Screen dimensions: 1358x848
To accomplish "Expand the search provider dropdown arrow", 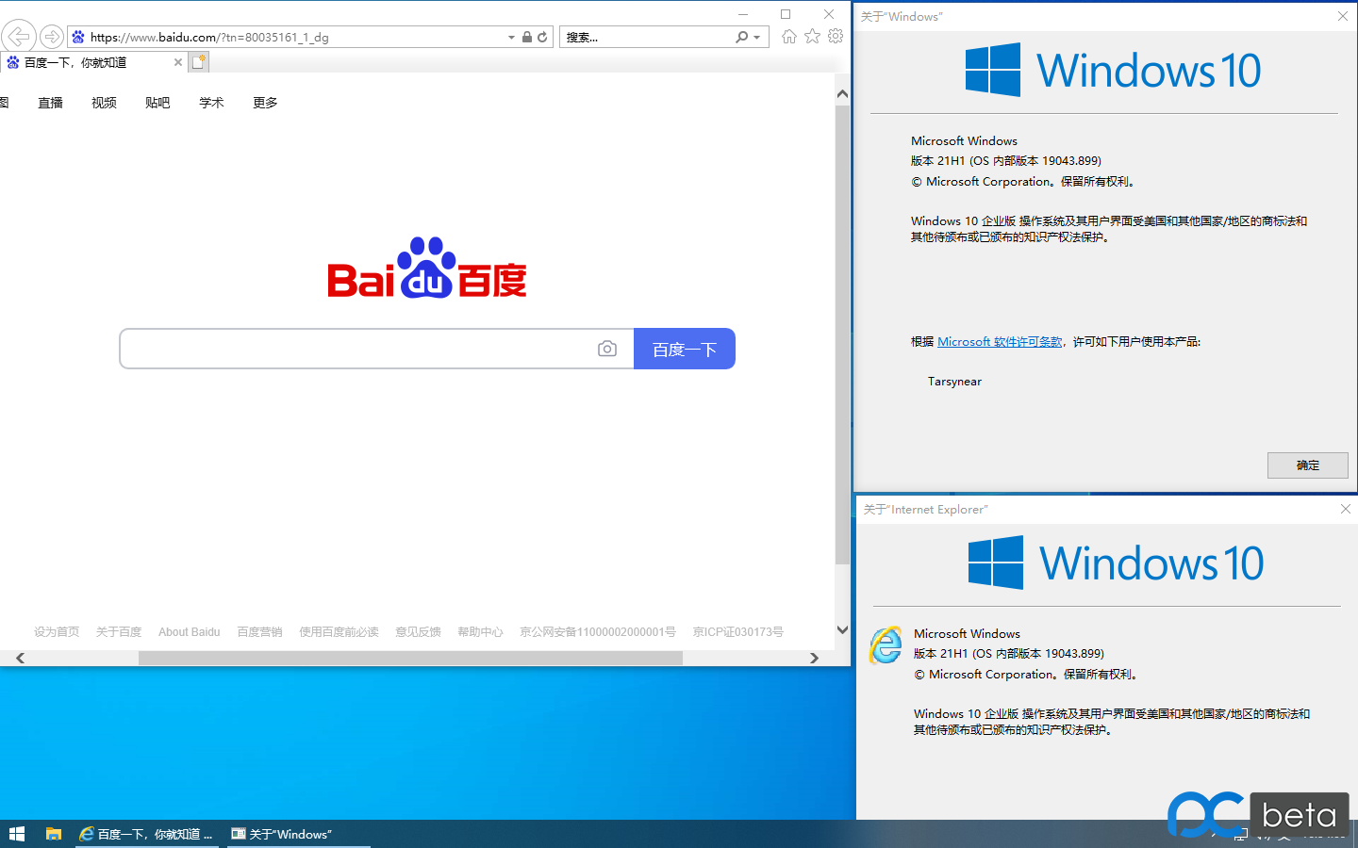I will coord(756,37).
